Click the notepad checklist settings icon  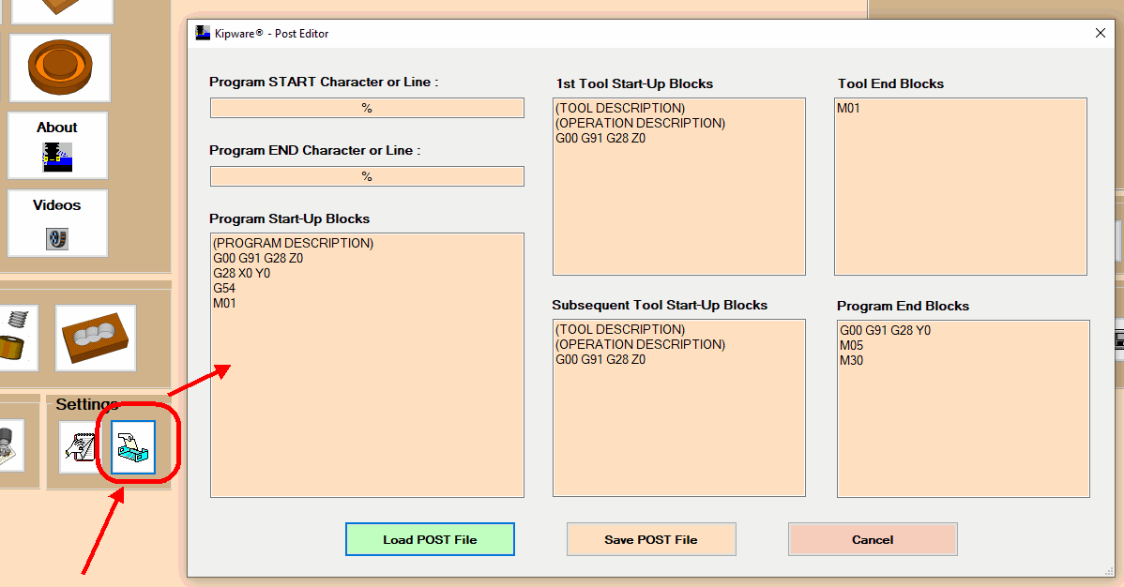tap(80, 447)
